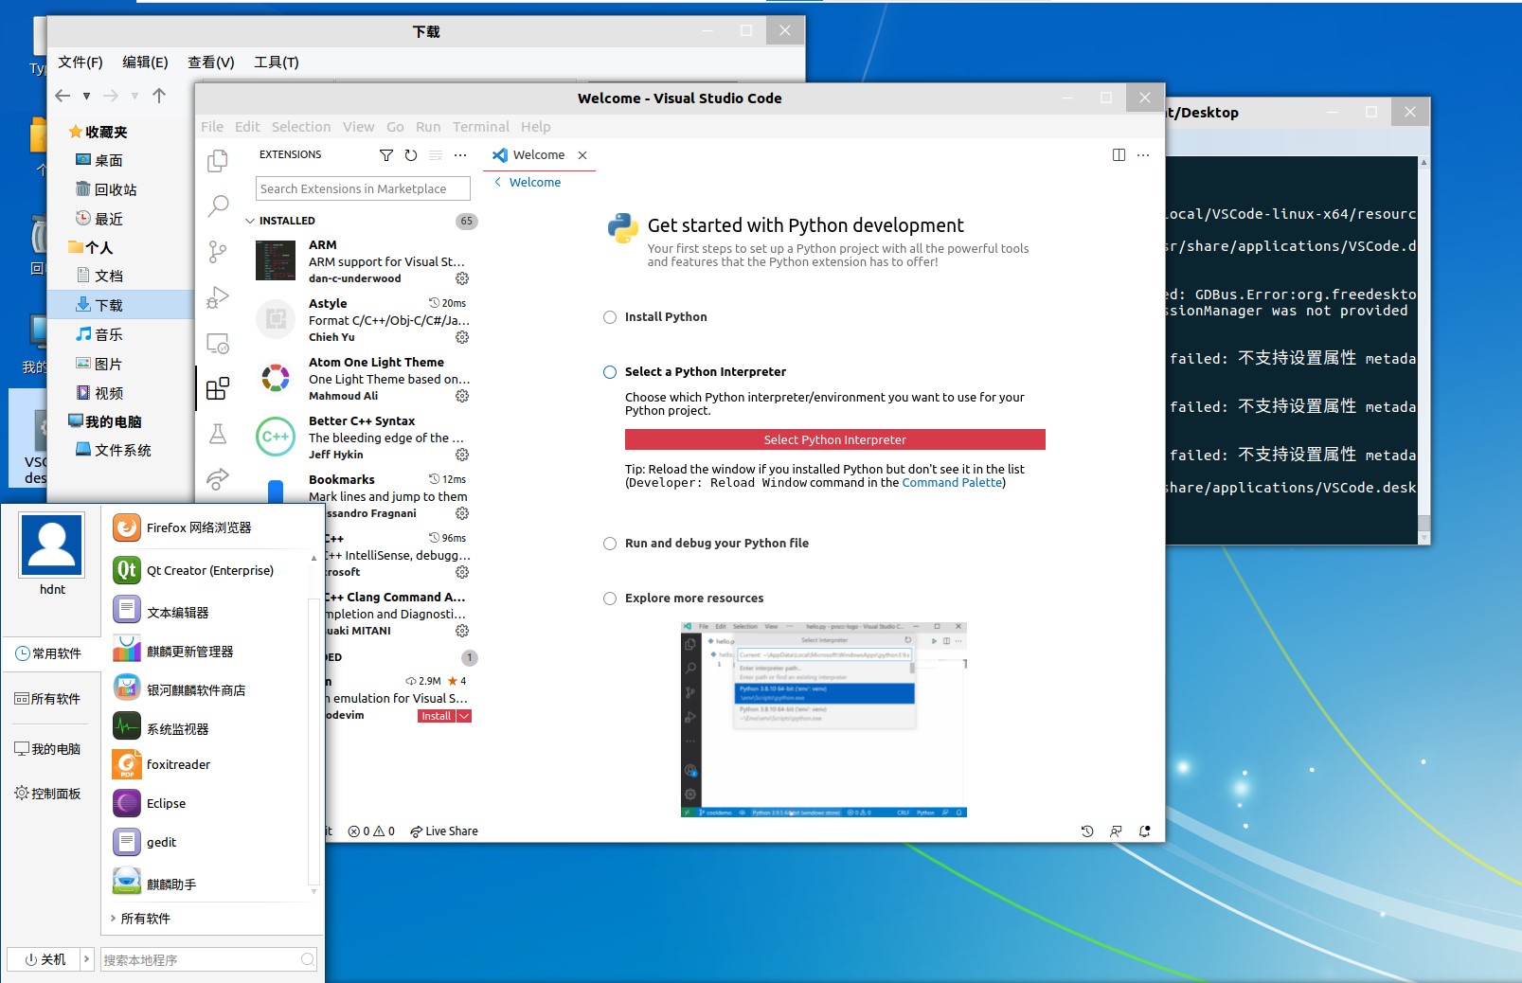Viewport: 1522px width, 983px height.
Task: Open the Source Control view icon
Action: 218,251
